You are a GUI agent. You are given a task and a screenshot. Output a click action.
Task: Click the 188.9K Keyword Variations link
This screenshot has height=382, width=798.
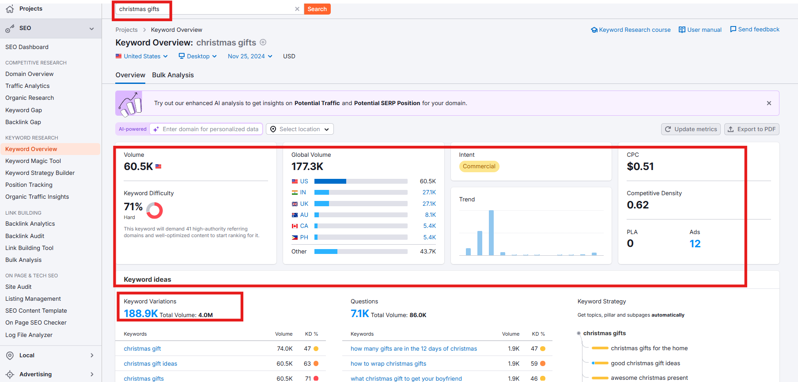141,314
